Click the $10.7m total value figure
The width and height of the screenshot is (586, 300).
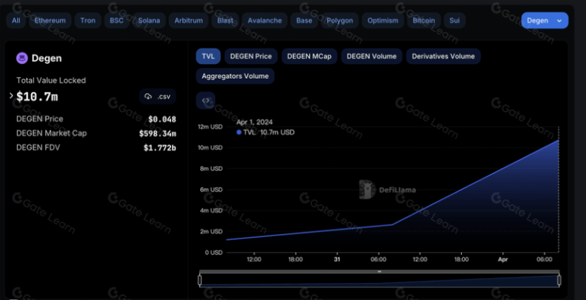point(37,97)
